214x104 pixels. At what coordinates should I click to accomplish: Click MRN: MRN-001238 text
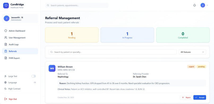[66, 70]
